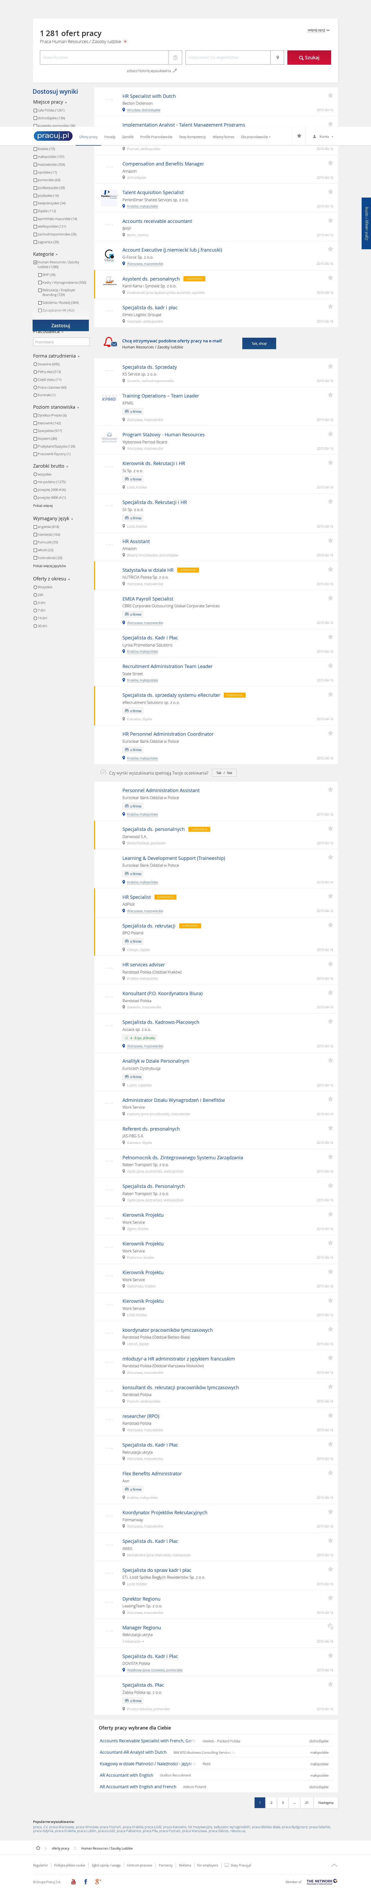Image resolution: width=371 pixels, height=1890 pixels.
Task: Click the home icon in breadcrumb
Action: (x=38, y=1848)
